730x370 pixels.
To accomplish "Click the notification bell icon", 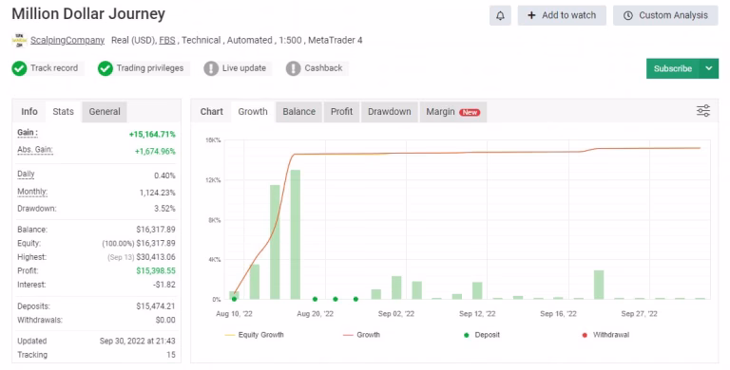I will coord(500,15).
